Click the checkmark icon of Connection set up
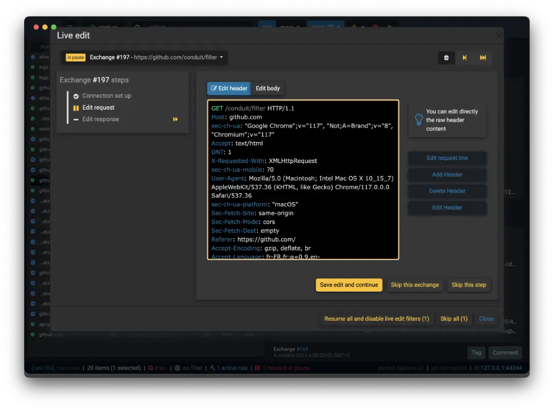 click(76, 96)
